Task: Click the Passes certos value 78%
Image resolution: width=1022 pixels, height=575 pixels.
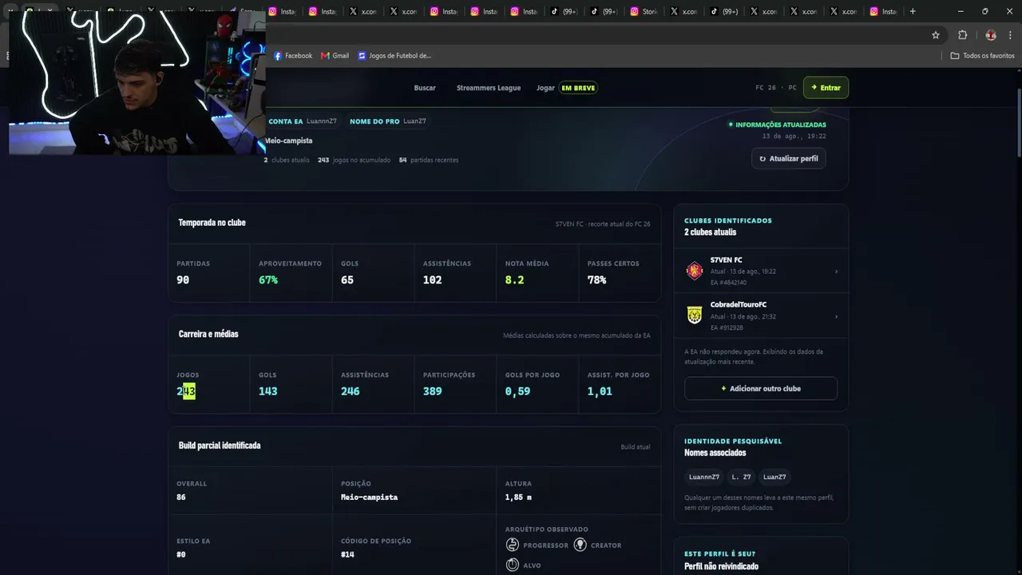Action: (x=597, y=280)
